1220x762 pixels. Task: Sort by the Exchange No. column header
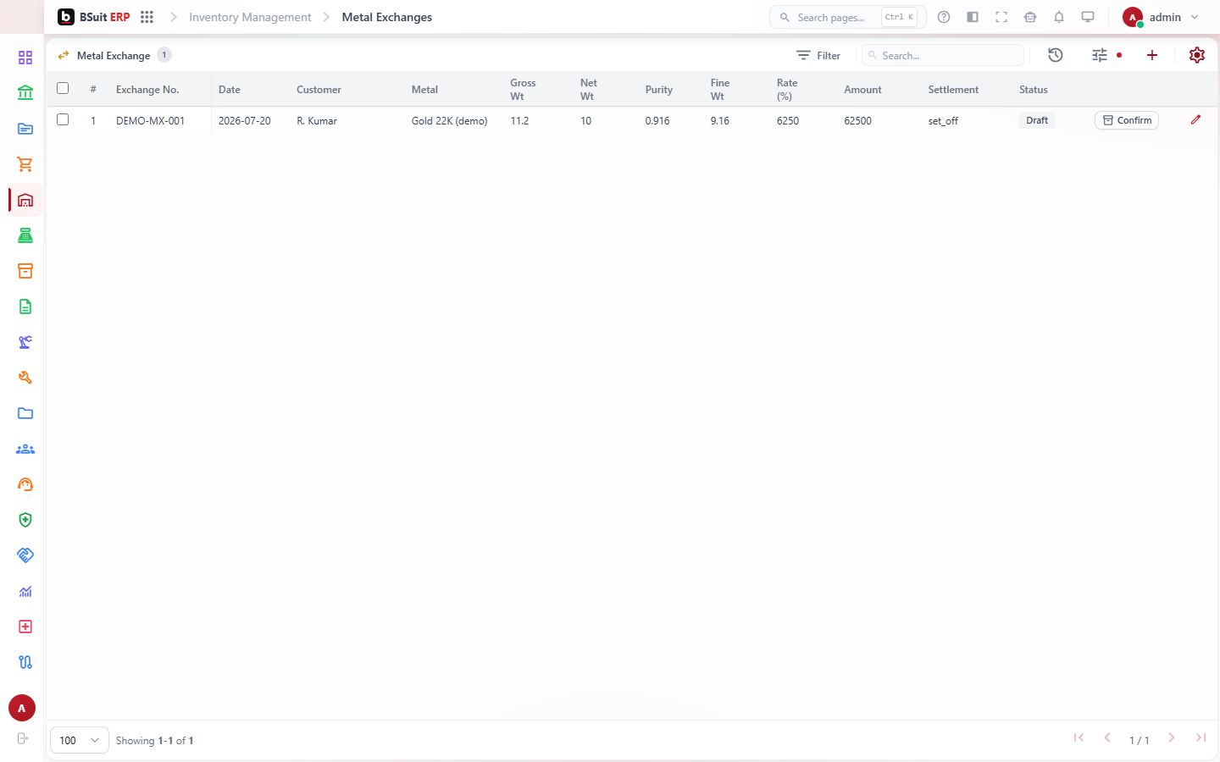click(147, 89)
